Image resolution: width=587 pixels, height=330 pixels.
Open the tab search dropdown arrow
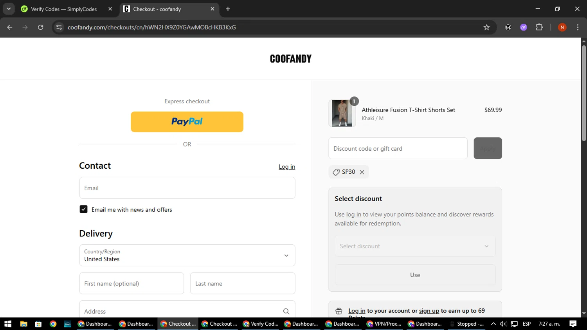pyautogui.click(x=9, y=9)
